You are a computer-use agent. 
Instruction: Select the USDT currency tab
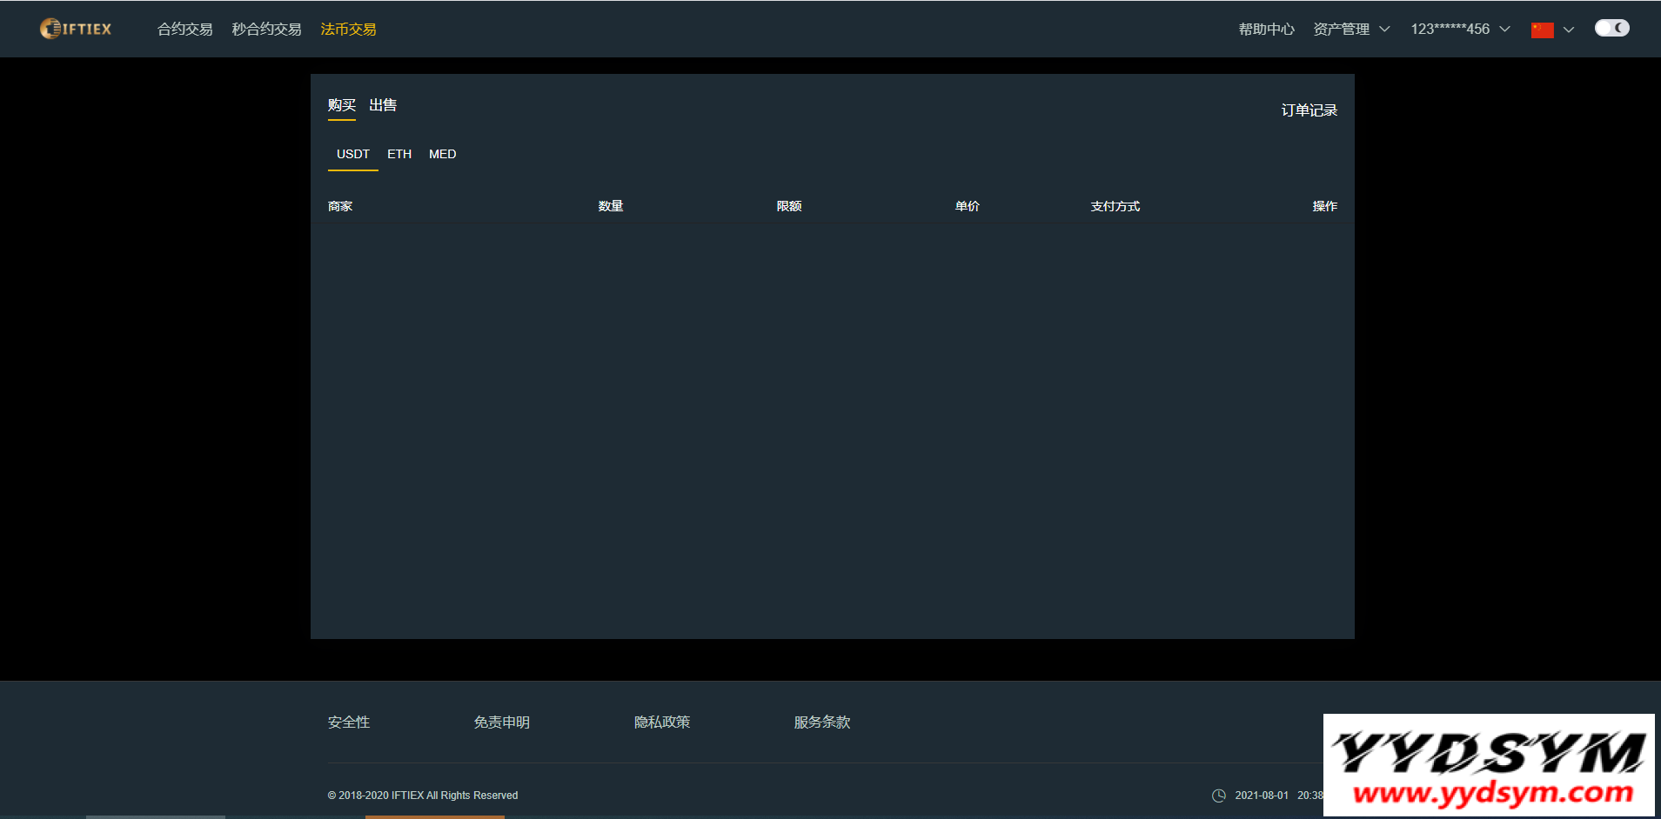pyautogui.click(x=352, y=154)
